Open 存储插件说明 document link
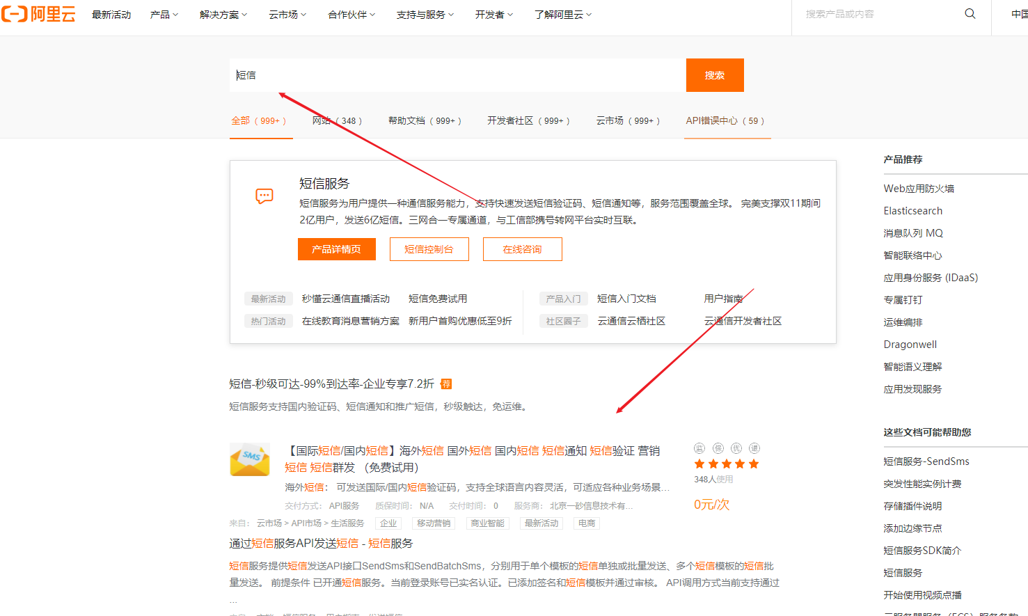 point(912,506)
